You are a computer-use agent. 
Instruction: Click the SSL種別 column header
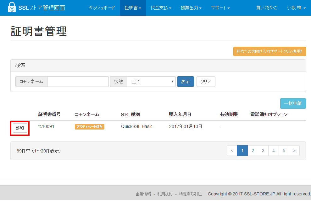(130, 114)
